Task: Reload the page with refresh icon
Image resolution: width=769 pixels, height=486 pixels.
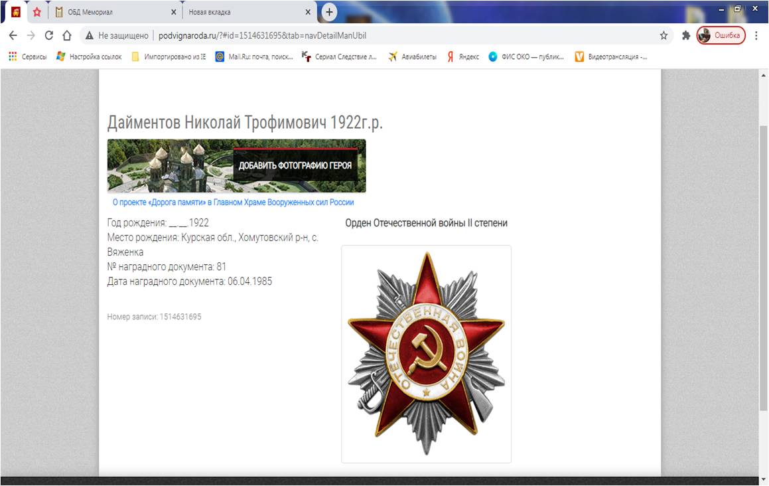Action: [48, 36]
